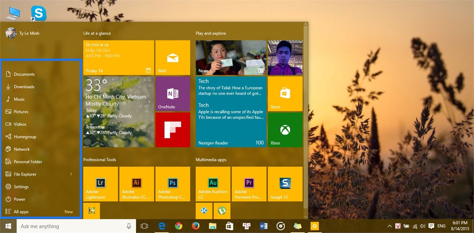Open Settings from Start menu
474x233 pixels.
click(40, 187)
